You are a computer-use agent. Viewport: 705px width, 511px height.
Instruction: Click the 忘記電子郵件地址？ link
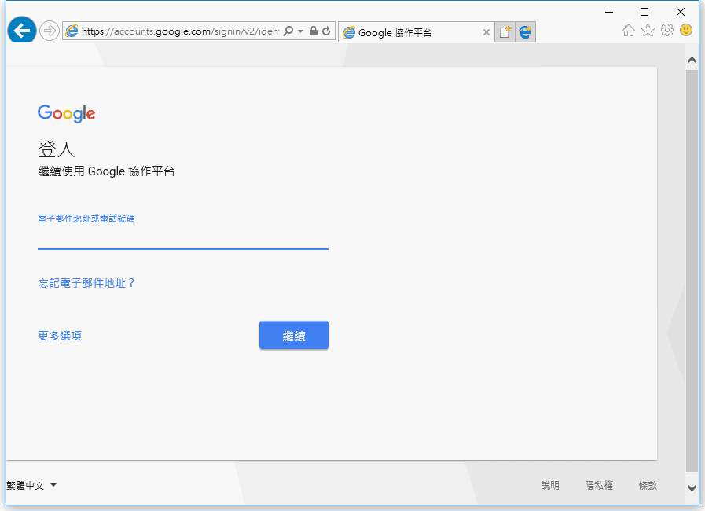click(x=86, y=283)
